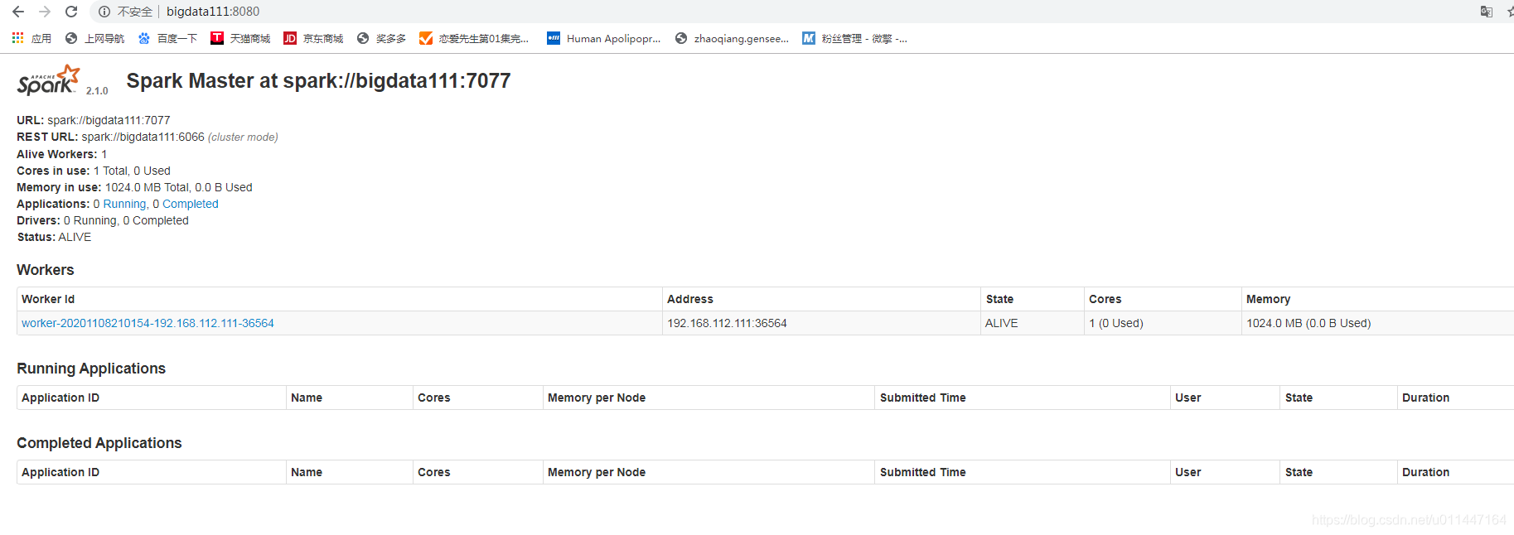
Task: Click the Apache Spark logo
Action: click(49, 80)
